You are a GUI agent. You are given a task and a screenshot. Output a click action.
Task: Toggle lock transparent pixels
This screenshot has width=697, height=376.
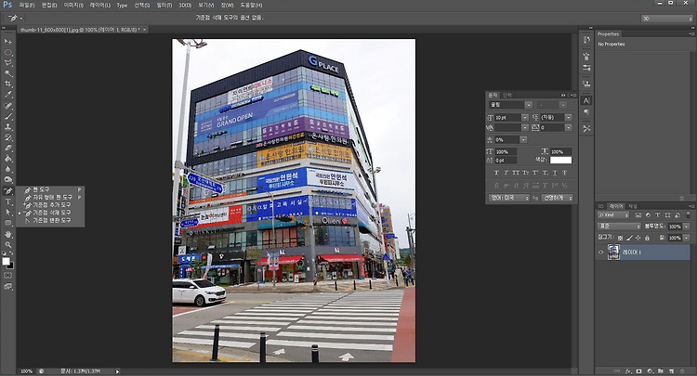pyautogui.click(x=621, y=238)
